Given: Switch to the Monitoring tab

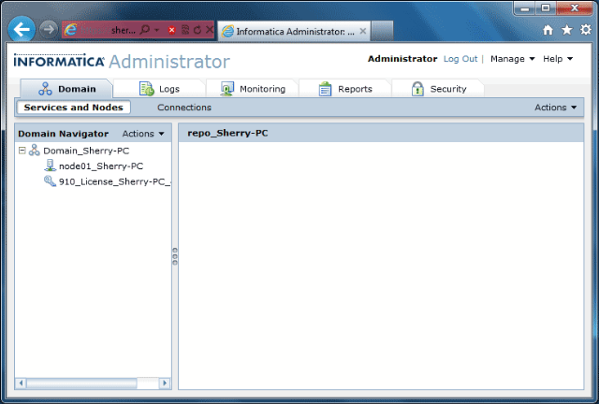Looking at the screenshot, I should pyautogui.click(x=253, y=89).
